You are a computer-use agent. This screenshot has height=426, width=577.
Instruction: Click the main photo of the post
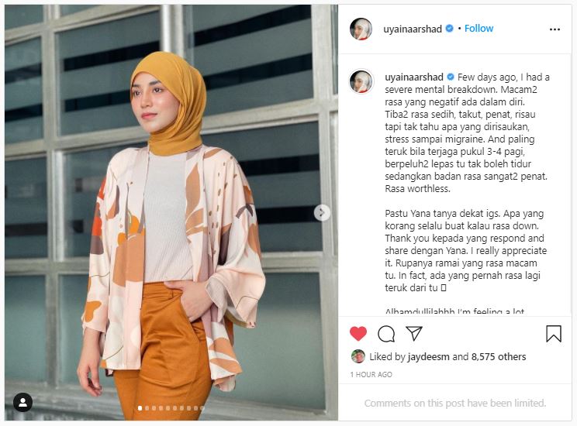tap(171, 212)
